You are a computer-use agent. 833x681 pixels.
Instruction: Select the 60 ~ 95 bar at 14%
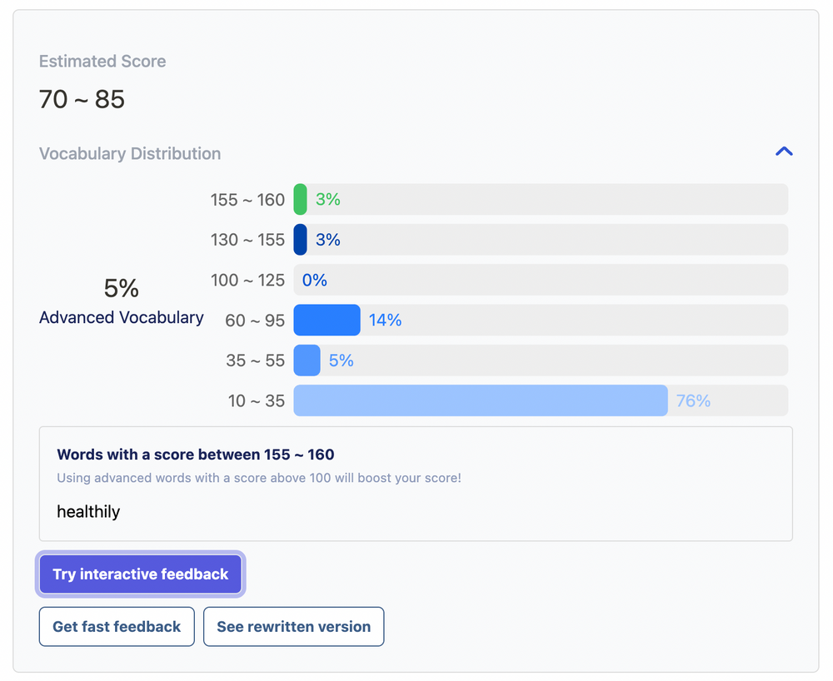[x=327, y=321]
